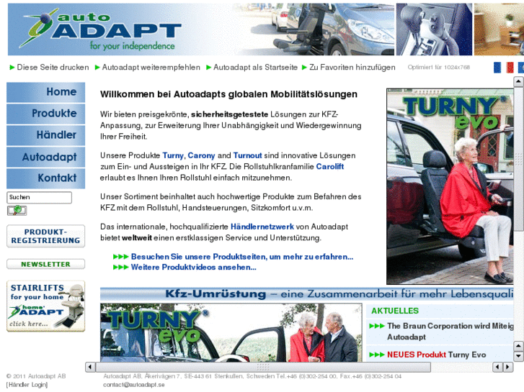Screen dimensions: 524x392
Task: Open the large Turny evo image with woman
Action: pyautogui.click(x=450, y=186)
